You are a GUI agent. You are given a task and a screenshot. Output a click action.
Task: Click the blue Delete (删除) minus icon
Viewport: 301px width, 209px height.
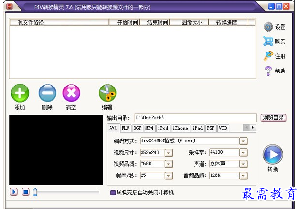pos(48,93)
